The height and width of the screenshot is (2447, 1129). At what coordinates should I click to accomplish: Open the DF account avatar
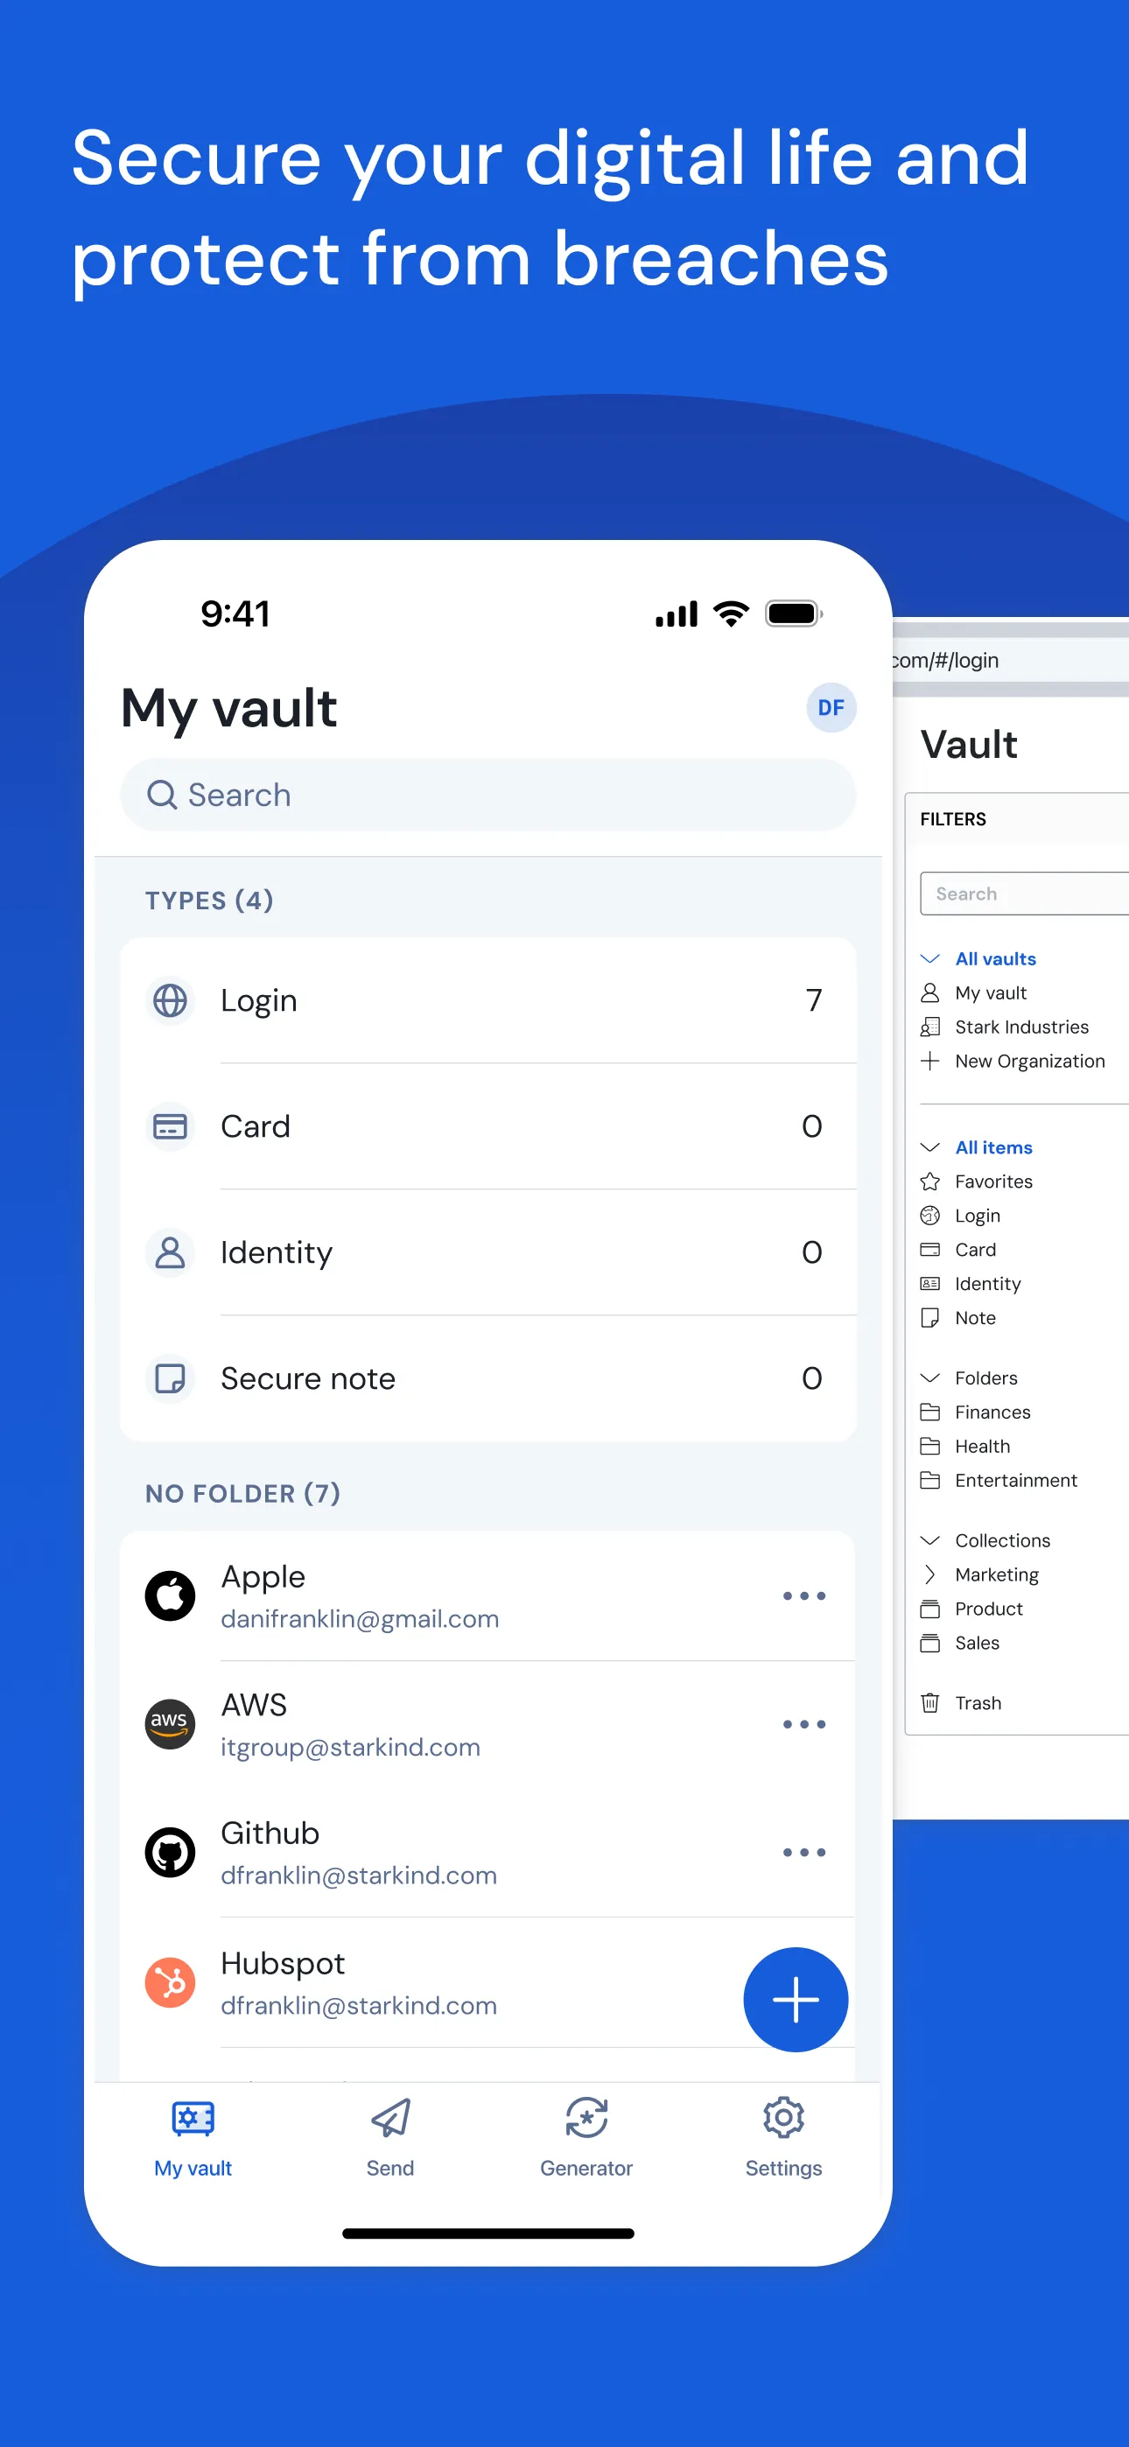(x=831, y=708)
